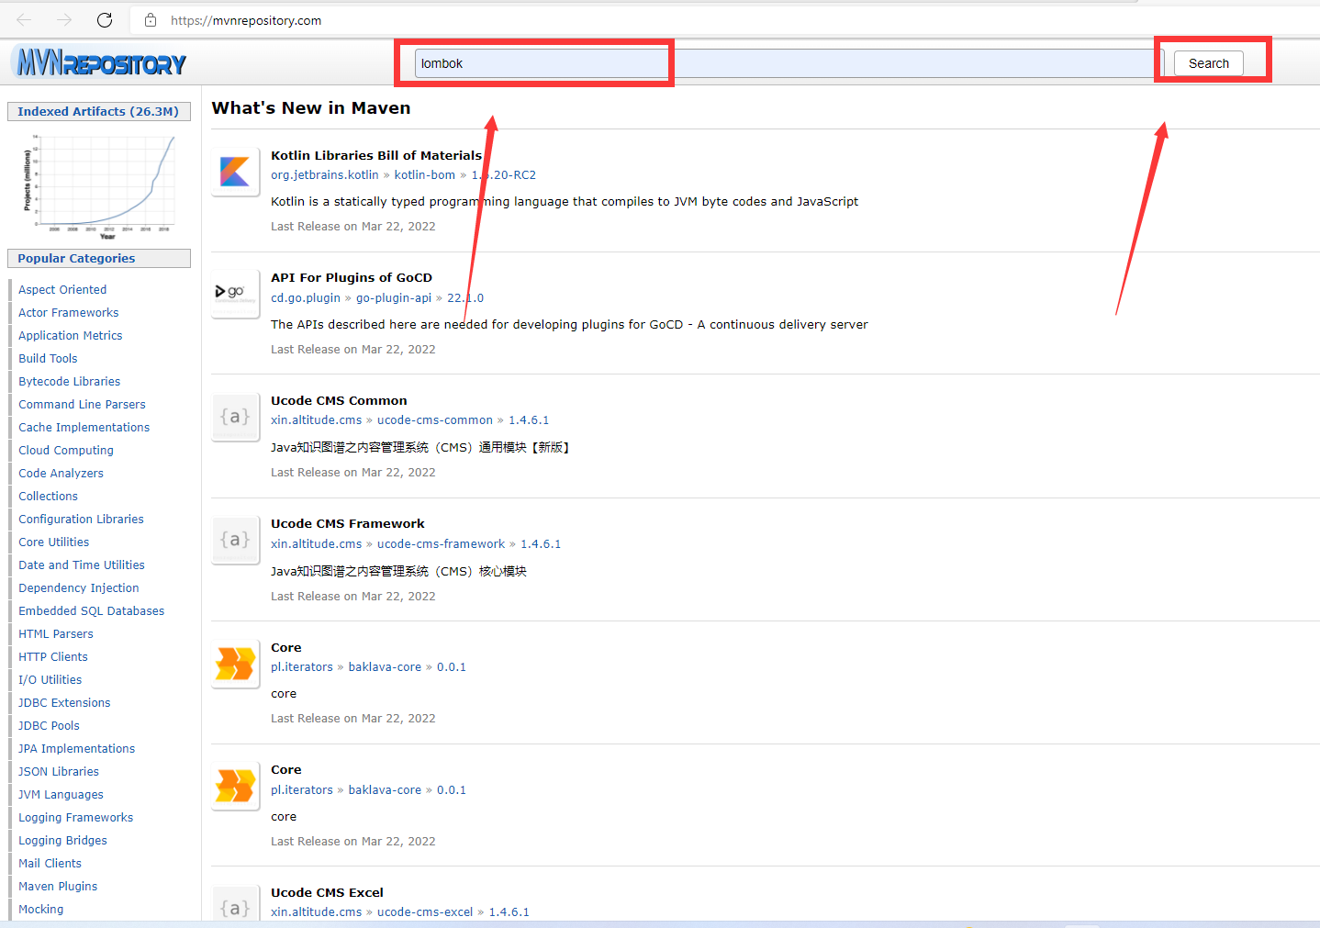Open the Kotlin logo thumbnail
This screenshot has height=928, width=1320.
coord(235,172)
